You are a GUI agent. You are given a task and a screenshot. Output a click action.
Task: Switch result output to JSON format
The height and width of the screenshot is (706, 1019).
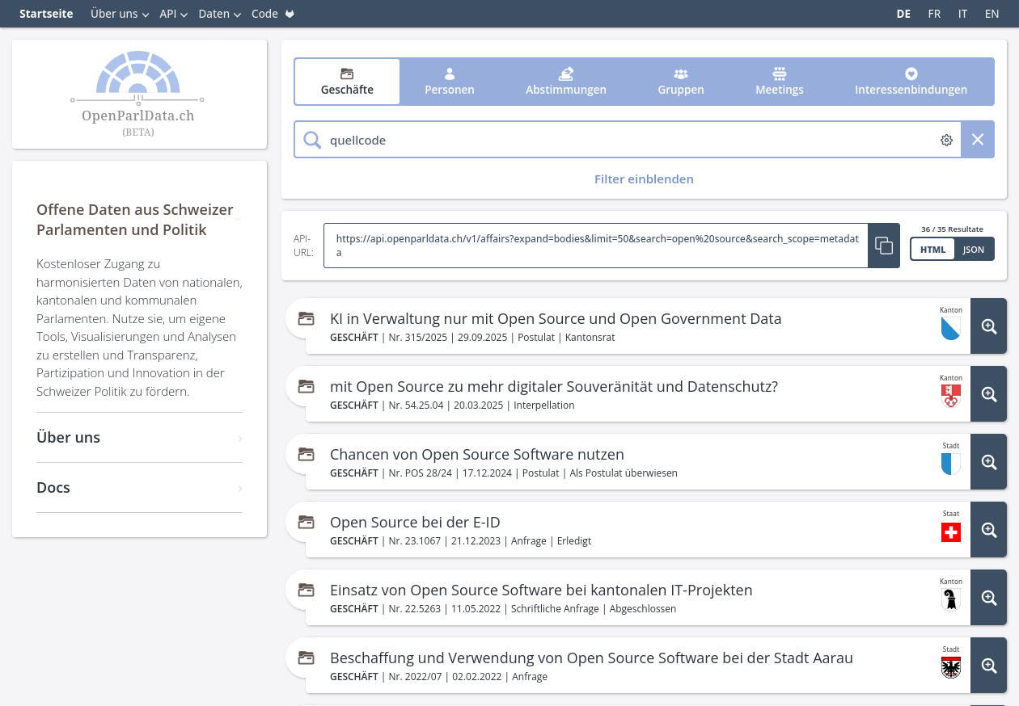973,249
